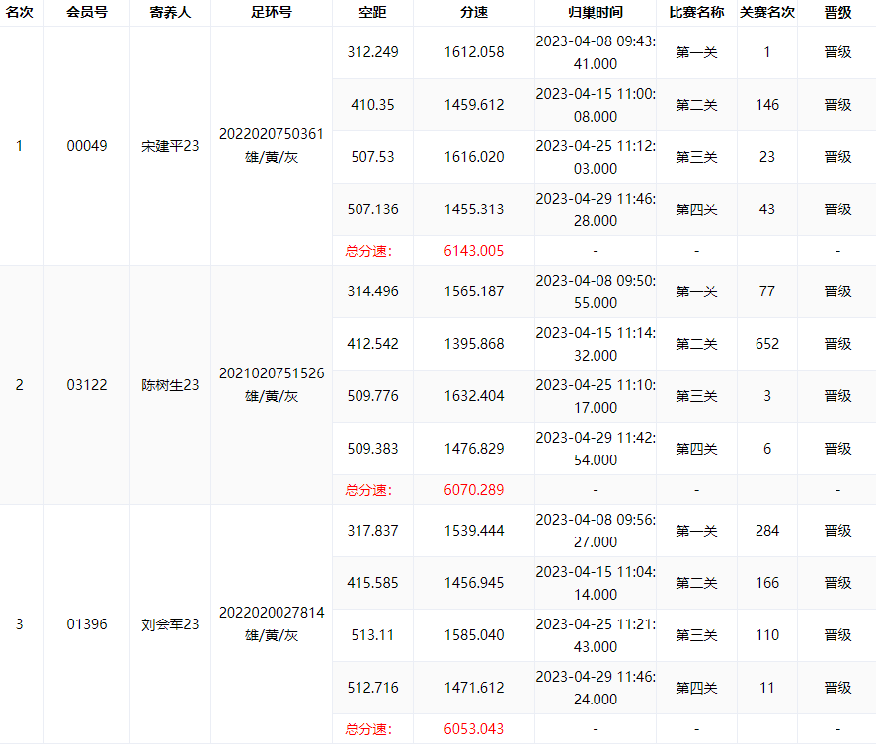Select the 寄养人 column header
876x744 pixels.
tap(170, 12)
